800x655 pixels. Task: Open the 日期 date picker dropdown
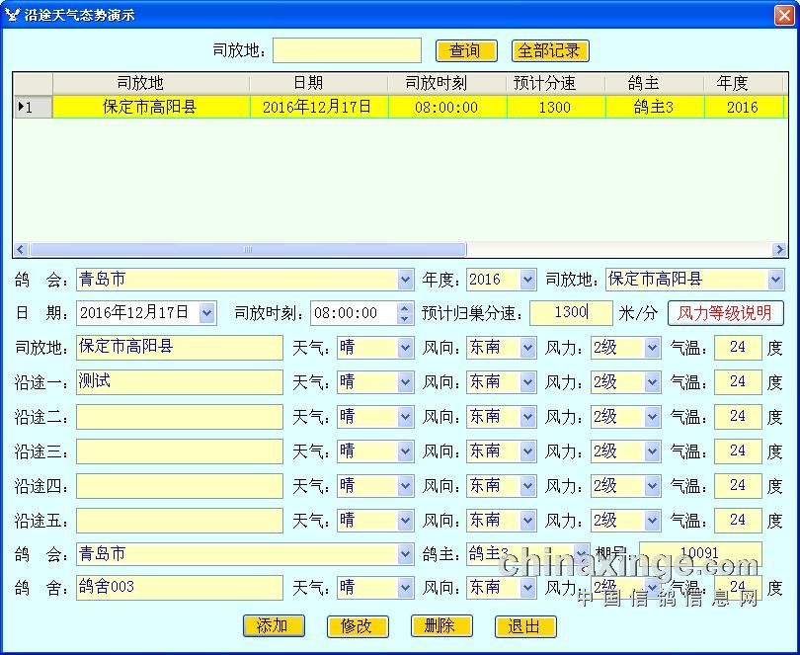click(207, 313)
